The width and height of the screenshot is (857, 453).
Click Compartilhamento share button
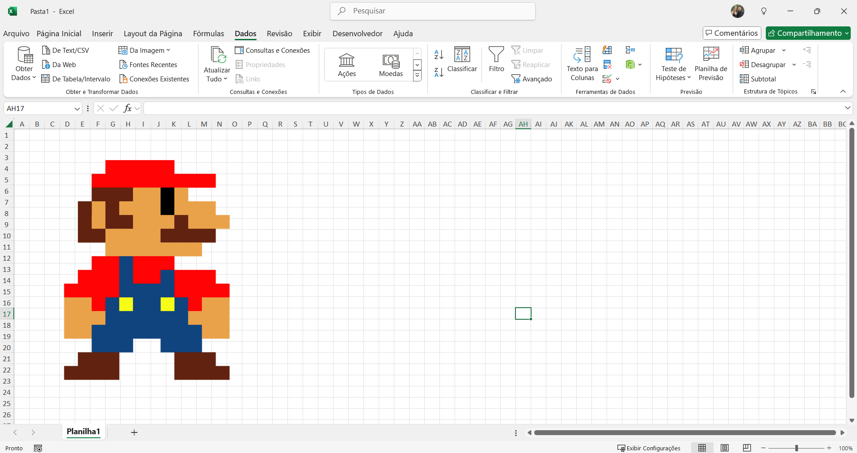pos(808,33)
